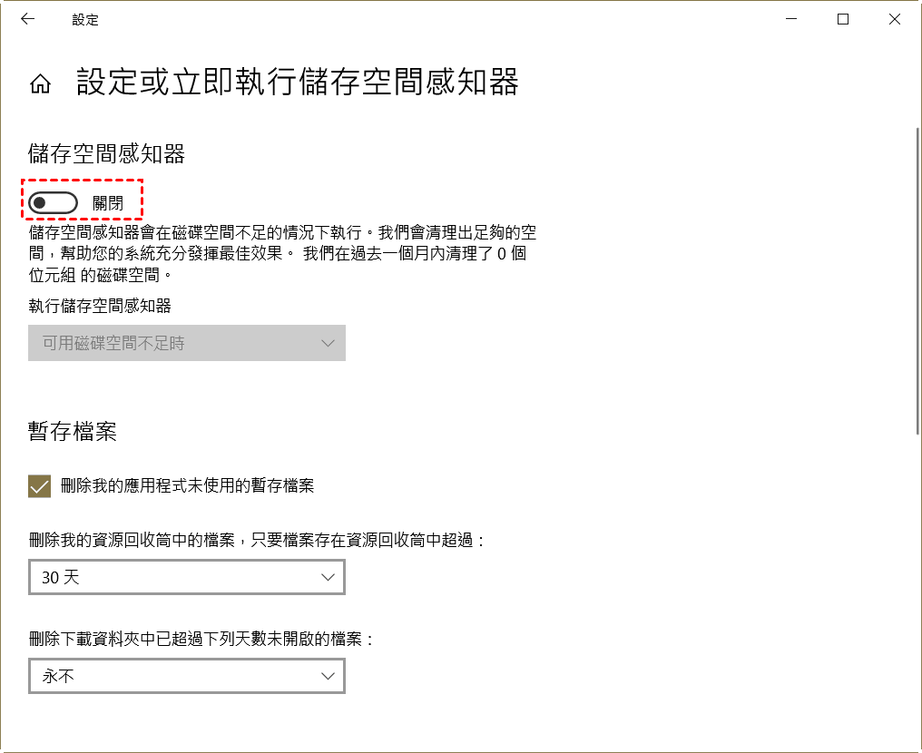The height and width of the screenshot is (753, 922).
Task: Click the back arrow in the title bar
Action: coord(27,19)
